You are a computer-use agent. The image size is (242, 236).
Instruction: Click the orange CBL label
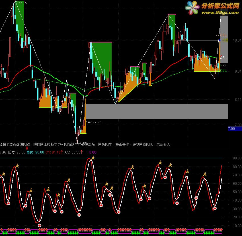[x=223, y=35]
